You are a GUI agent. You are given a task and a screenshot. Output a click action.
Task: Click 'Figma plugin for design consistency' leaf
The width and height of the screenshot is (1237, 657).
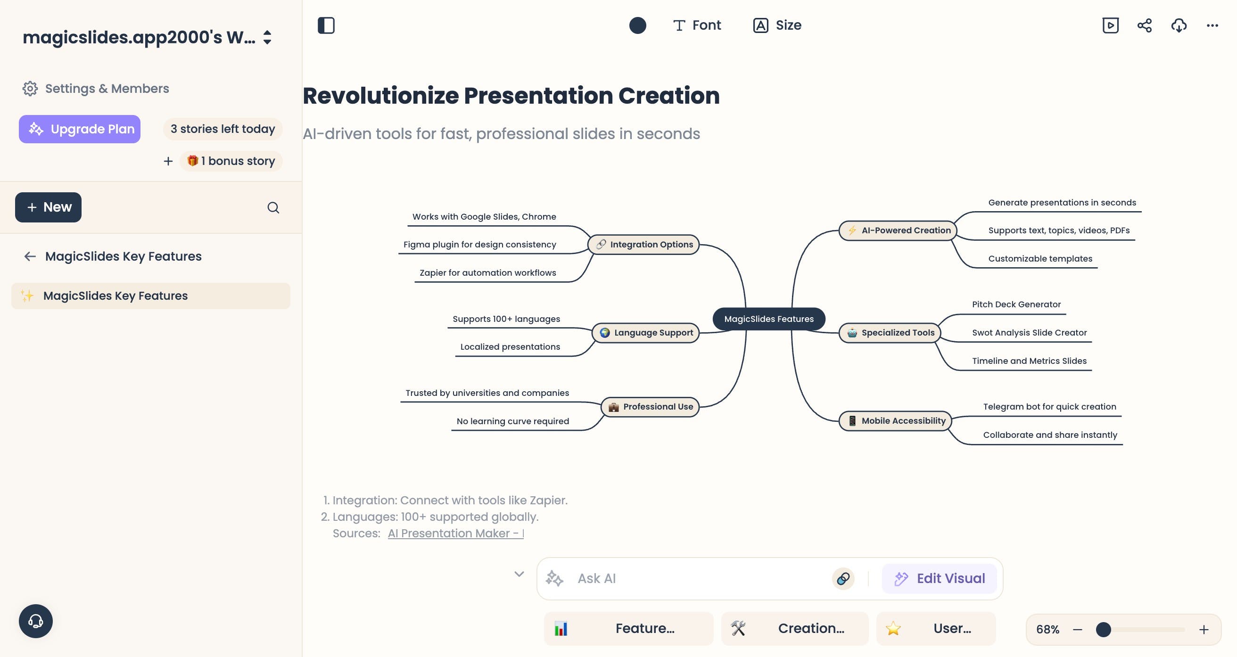click(x=480, y=245)
